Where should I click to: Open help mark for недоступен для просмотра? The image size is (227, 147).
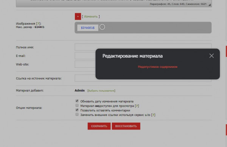[137, 106]
